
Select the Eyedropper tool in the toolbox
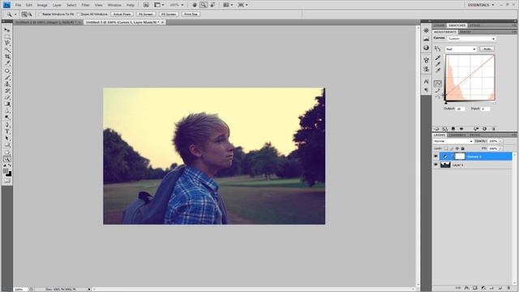pyautogui.click(x=7, y=63)
